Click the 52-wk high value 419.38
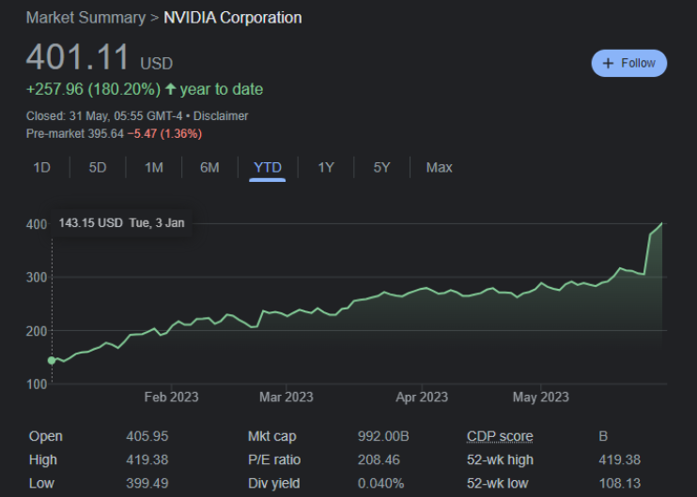 pyautogui.click(x=620, y=459)
